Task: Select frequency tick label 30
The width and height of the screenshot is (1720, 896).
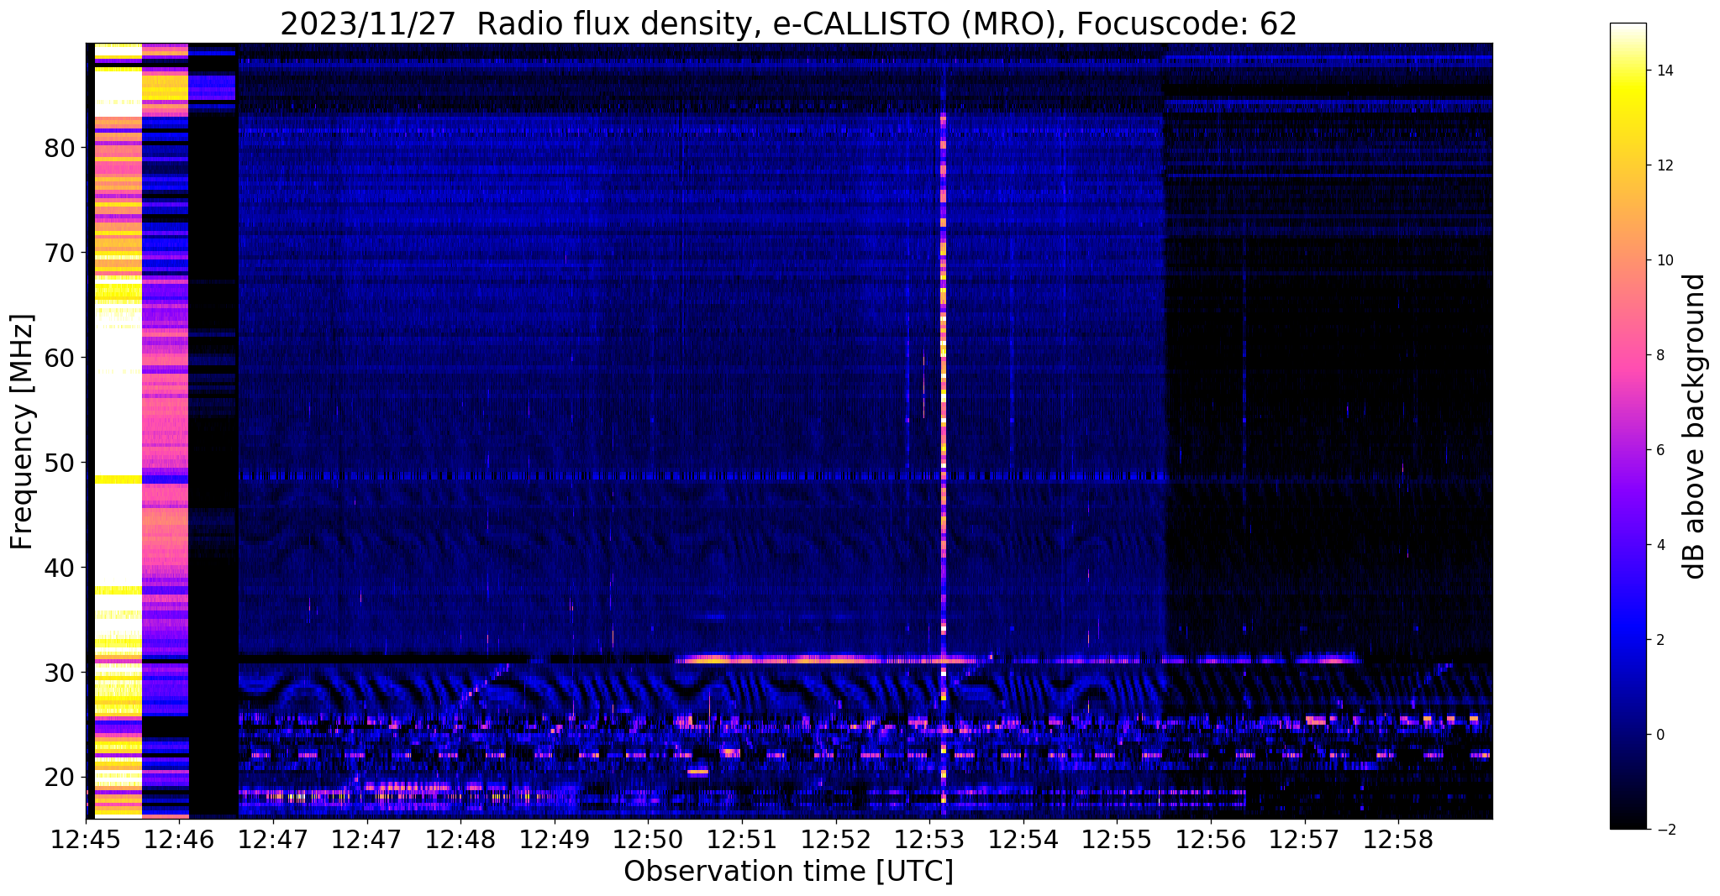Action: (x=60, y=673)
